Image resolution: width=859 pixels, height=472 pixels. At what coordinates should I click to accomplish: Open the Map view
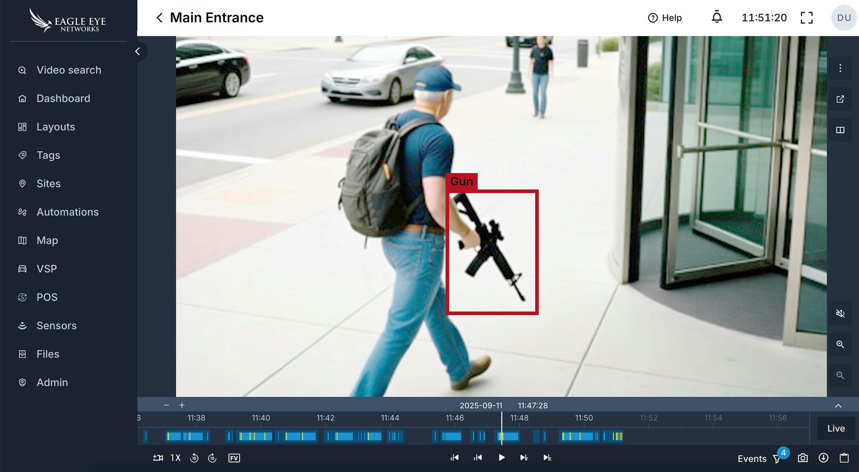47,240
